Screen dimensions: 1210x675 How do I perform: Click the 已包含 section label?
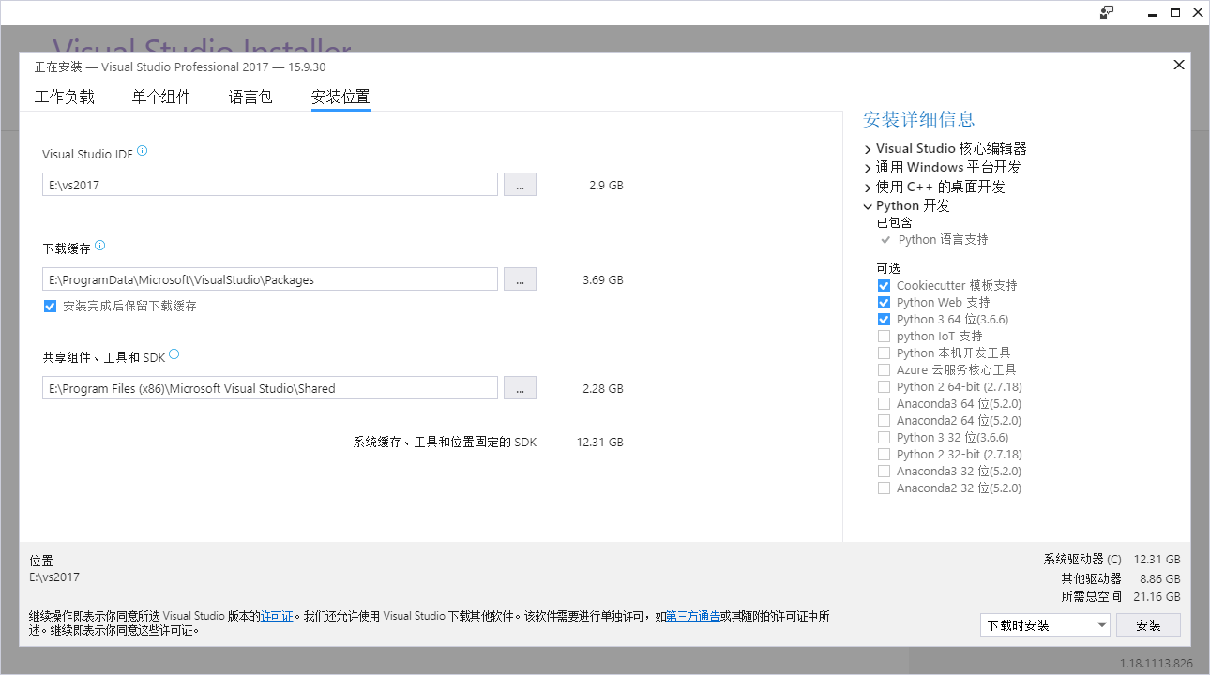pyautogui.click(x=894, y=223)
